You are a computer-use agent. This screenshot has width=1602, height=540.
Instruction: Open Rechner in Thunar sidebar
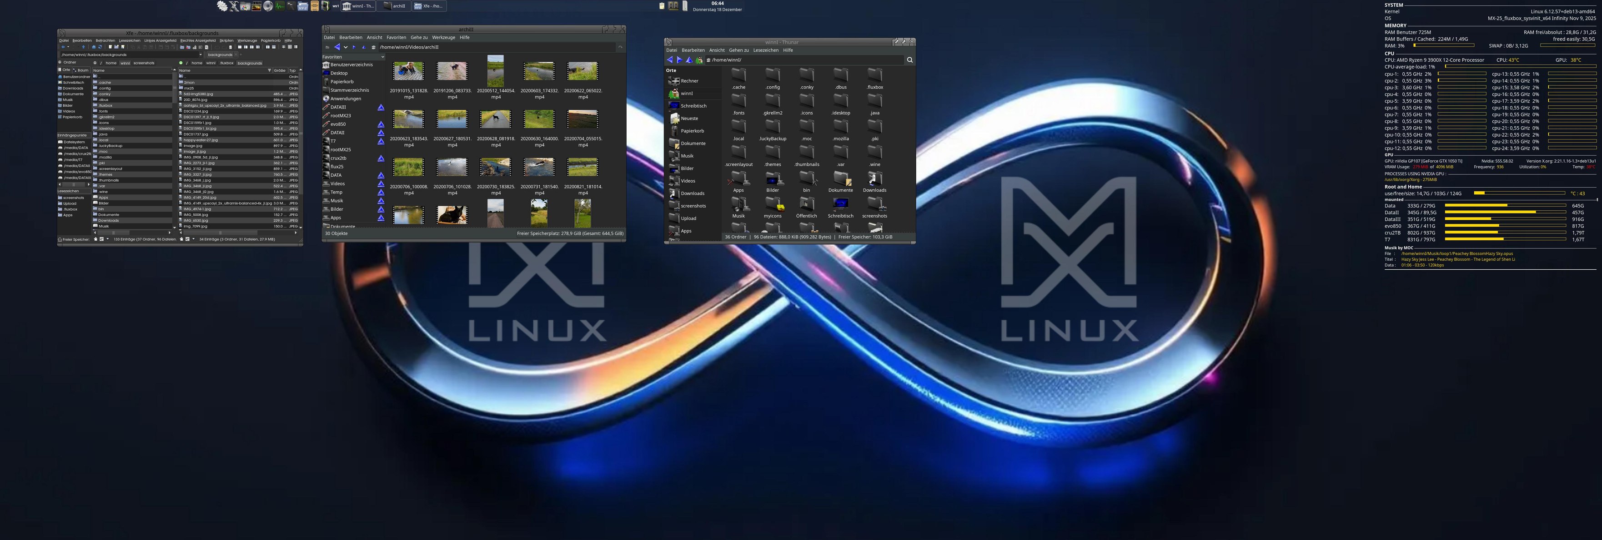[689, 81]
